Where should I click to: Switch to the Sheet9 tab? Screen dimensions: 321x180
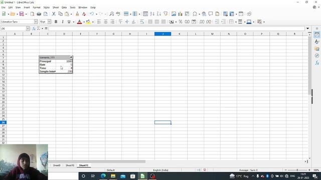[x=57, y=165]
